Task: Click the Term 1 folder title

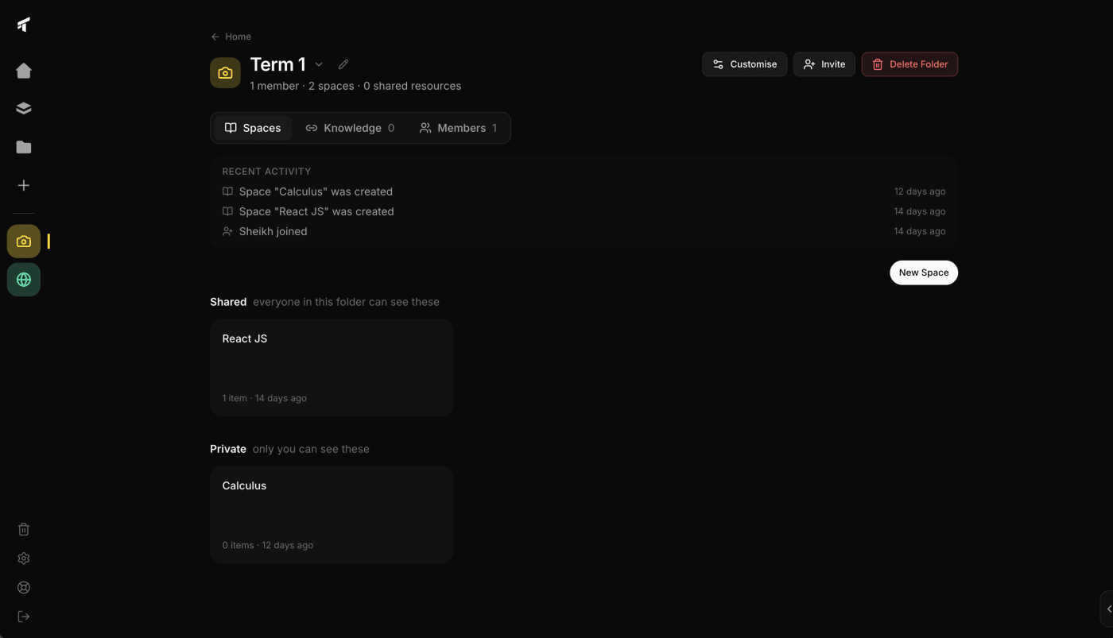Action: 277,64
